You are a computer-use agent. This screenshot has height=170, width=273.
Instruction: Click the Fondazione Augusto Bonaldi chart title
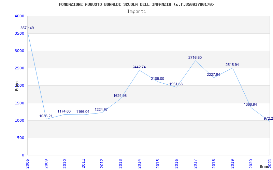[136, 4]
